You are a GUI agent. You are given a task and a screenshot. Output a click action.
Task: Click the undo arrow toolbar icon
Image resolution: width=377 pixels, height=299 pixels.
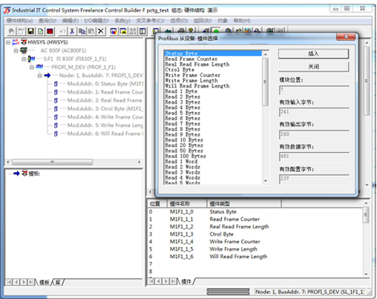tap(62, 31)
